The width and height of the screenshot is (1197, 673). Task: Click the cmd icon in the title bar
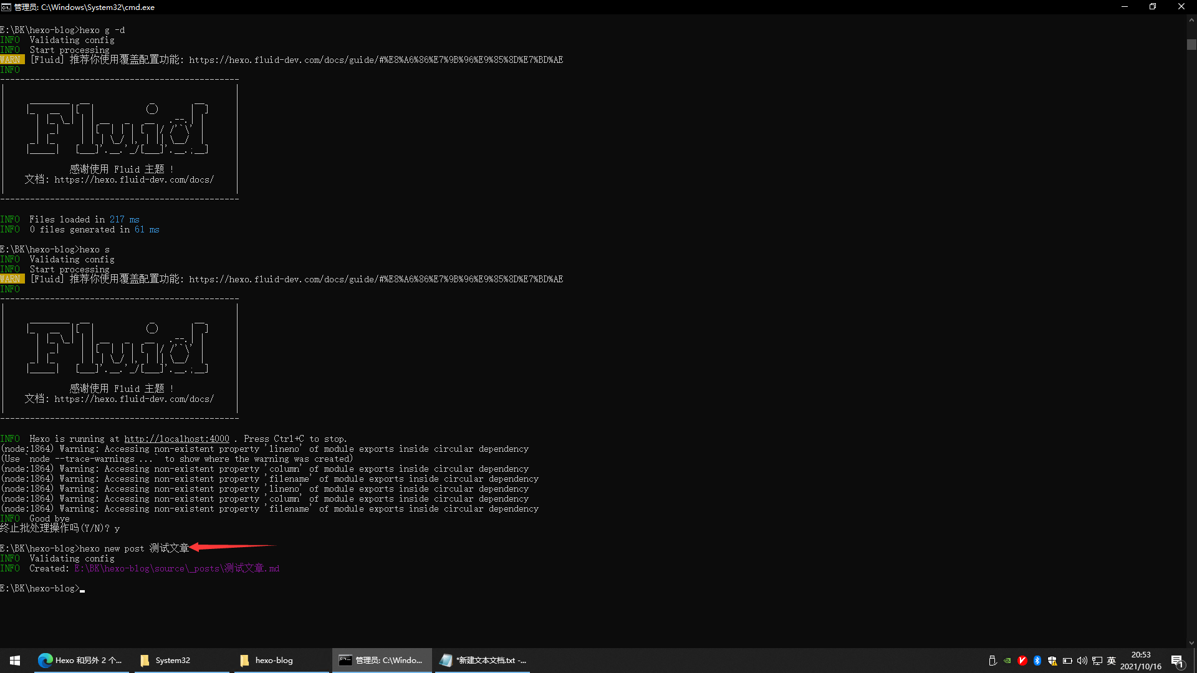pos(6,7)
